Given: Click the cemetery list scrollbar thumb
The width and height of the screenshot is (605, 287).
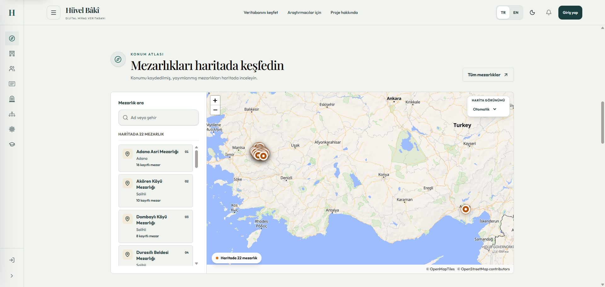Looking at the screenshot, I should 196,159.
